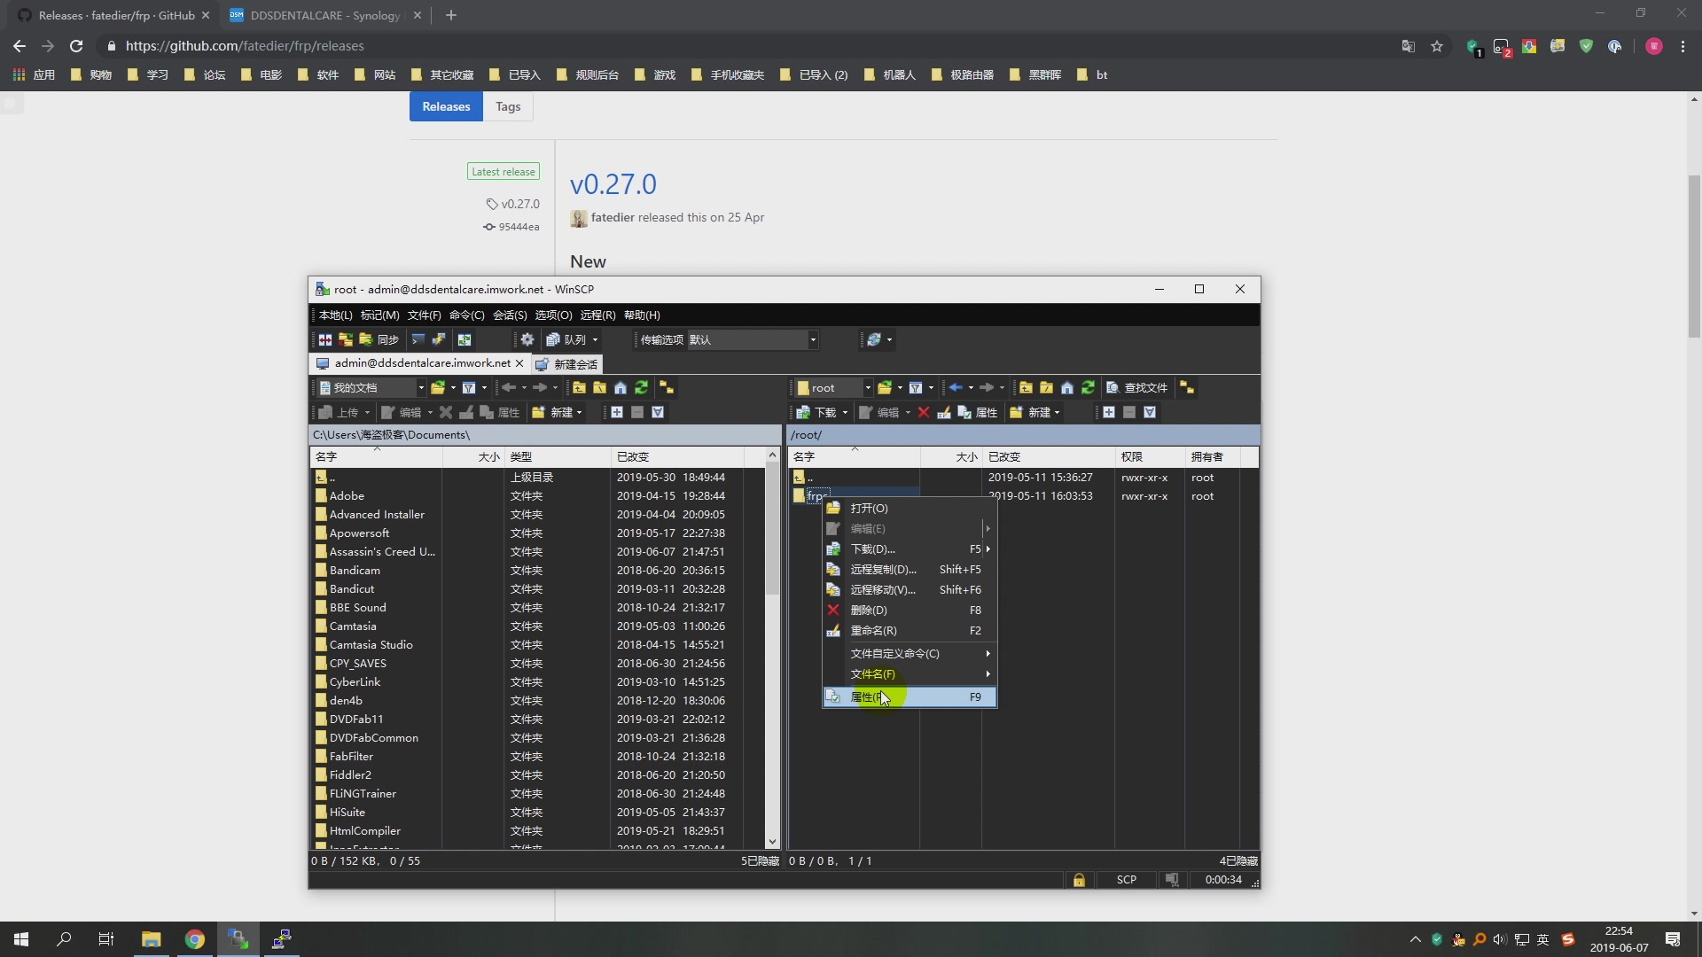This screenshot has width=1702, height=957.
Task: Click the rename pencil icon in the remote toolbar
Action: 944,412
